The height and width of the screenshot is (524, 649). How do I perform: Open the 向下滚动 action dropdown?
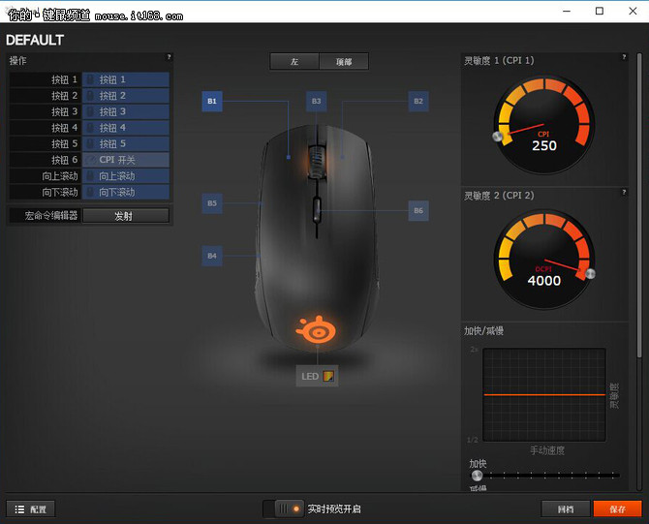pos(126,192)
